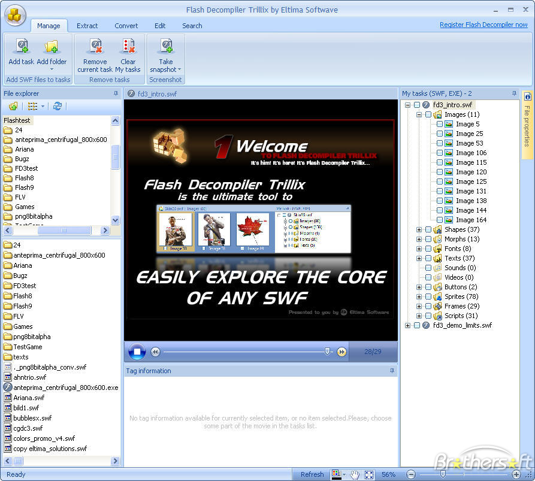Screen dimensions: 535x481
Task: Check the Image 25 checkbox
Action: click(440, 134)
